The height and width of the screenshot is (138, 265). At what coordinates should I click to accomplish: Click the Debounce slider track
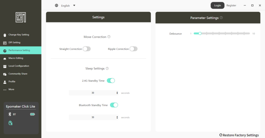coord(222,34)
